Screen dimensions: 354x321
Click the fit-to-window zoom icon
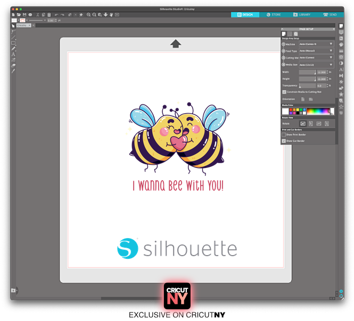click(117, 15)
